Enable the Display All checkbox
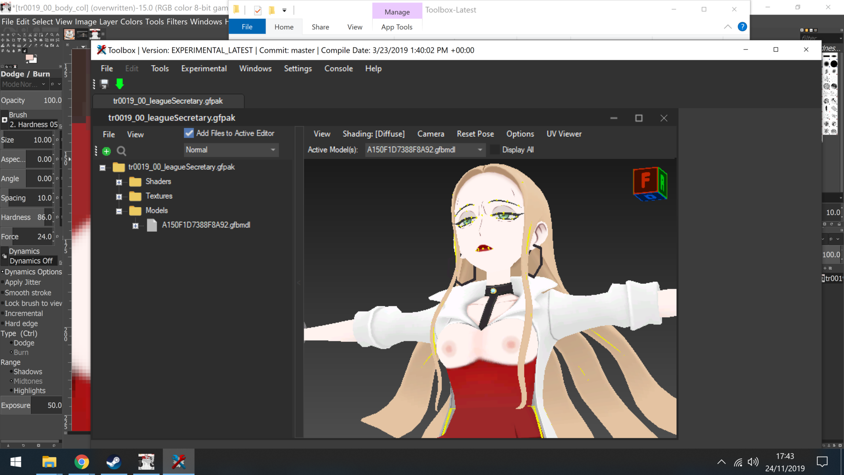 pos(495,150)
